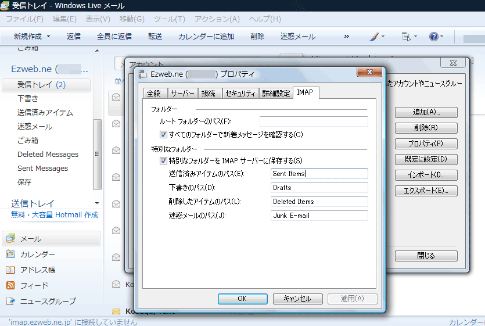Select 受信トレイ (2) folder
Image resolution: width=485 pixels, height=326 pixels.
coord(46,85)
